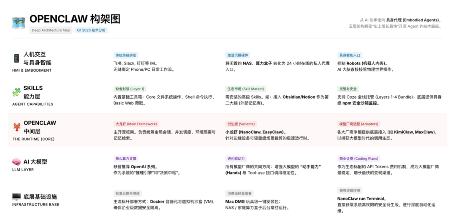Click the 具身智能入口 tag

click(x=350, y=55)
